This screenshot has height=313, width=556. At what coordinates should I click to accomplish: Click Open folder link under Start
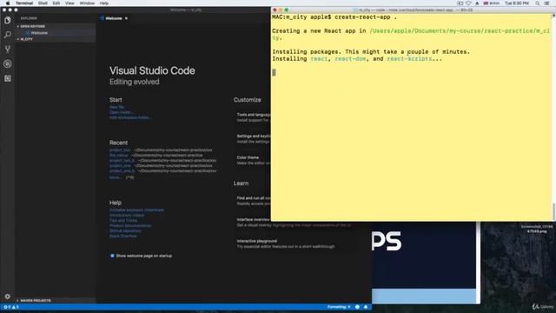121,112
